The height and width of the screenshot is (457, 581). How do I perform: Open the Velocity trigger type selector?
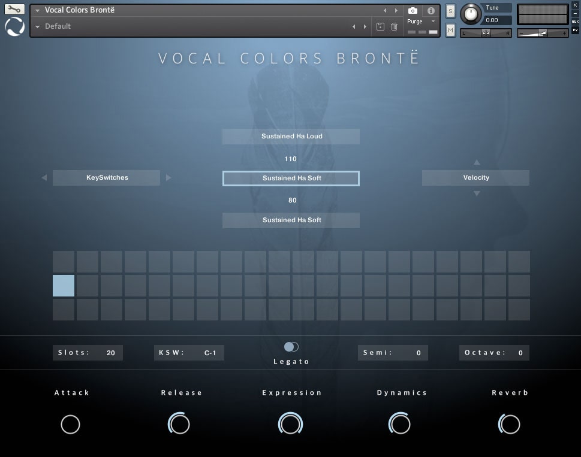475,178
